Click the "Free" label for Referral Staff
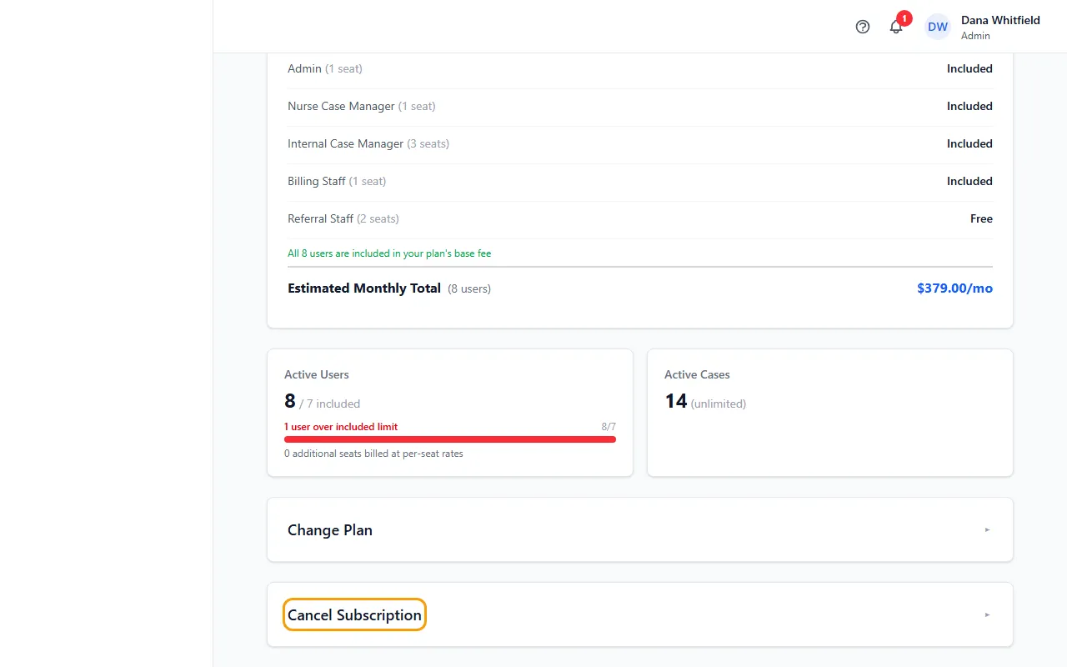1067x667 pixels. pyautogui.click(x=981, y=218)
